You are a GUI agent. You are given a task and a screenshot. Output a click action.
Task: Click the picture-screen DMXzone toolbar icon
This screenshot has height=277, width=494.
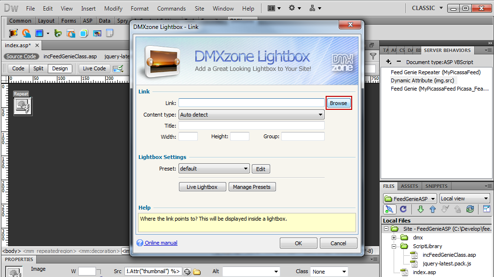[x=97, y=33]
